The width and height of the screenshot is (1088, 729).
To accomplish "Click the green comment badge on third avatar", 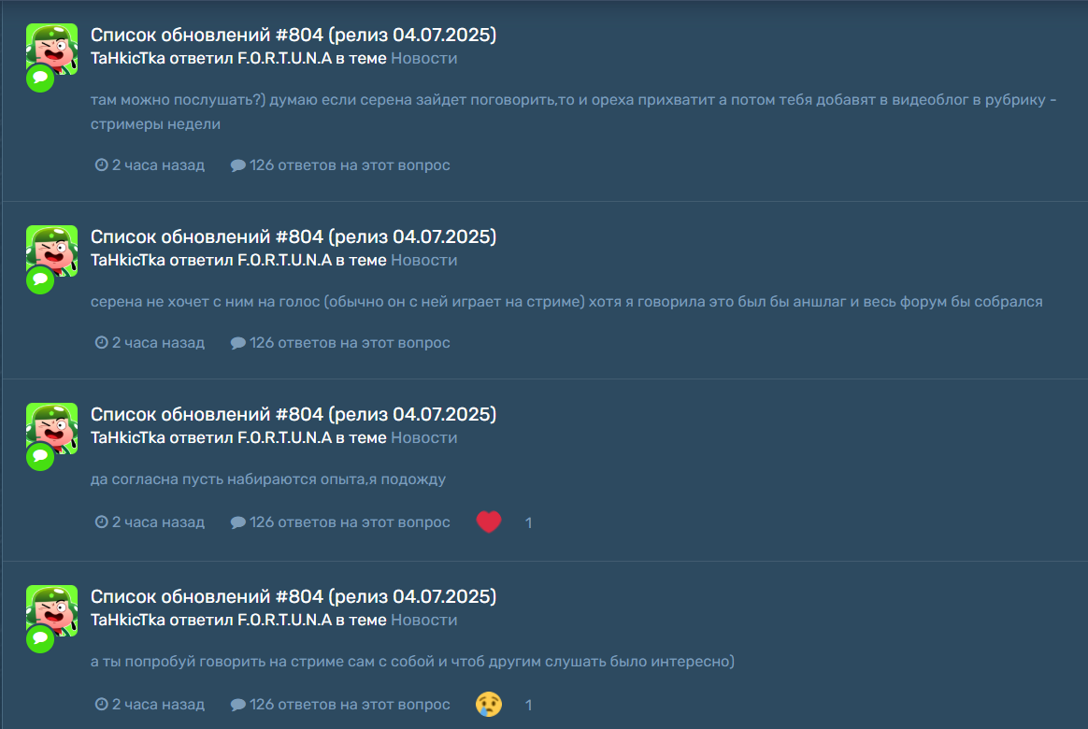I will (x=40, y=456).
